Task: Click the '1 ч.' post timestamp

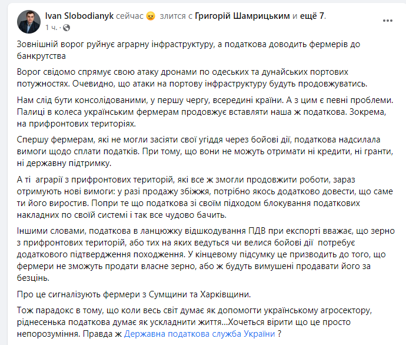Action: [51, 28]
